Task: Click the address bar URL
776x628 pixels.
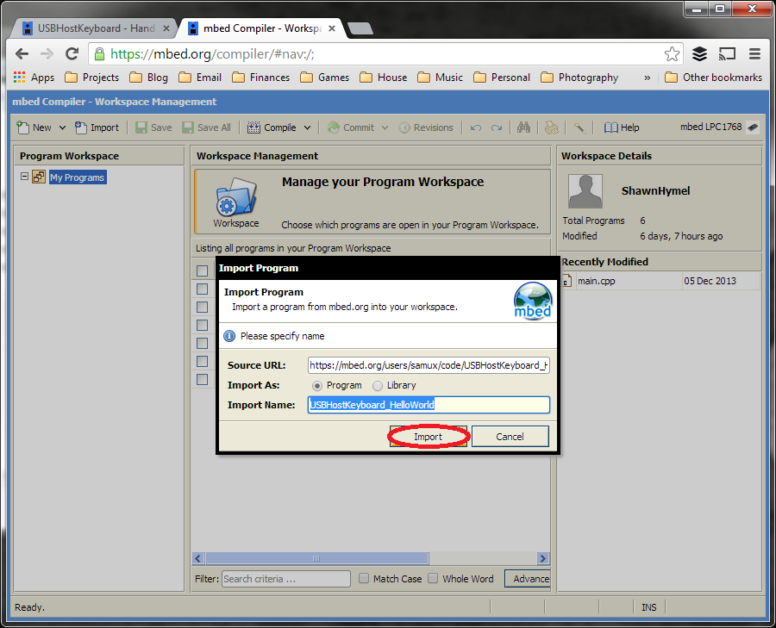Action: click(212, 54)
